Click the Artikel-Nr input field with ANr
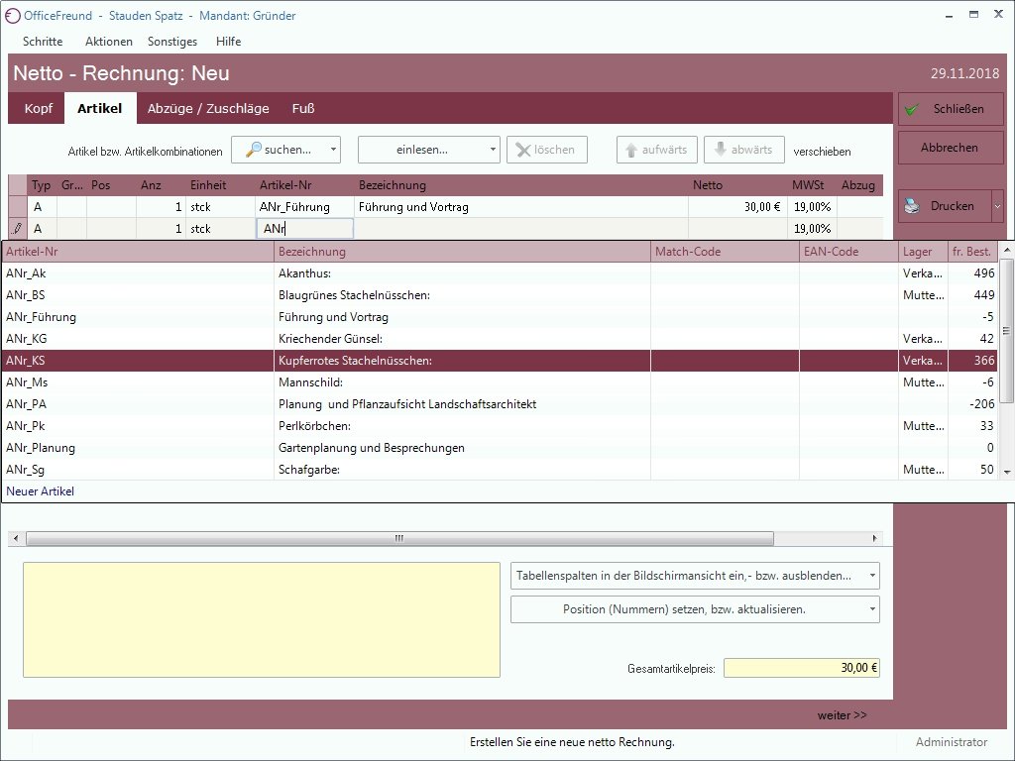The height and width of the screenshot is (761, 1015). 305,229
